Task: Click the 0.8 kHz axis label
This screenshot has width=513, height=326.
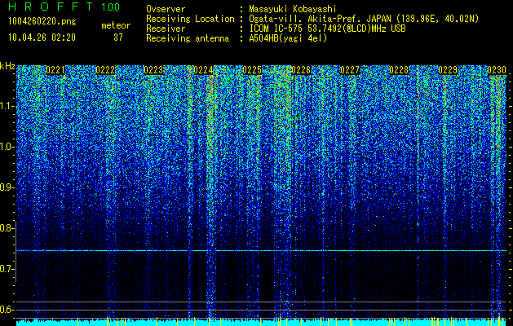Action: point(7,228)
